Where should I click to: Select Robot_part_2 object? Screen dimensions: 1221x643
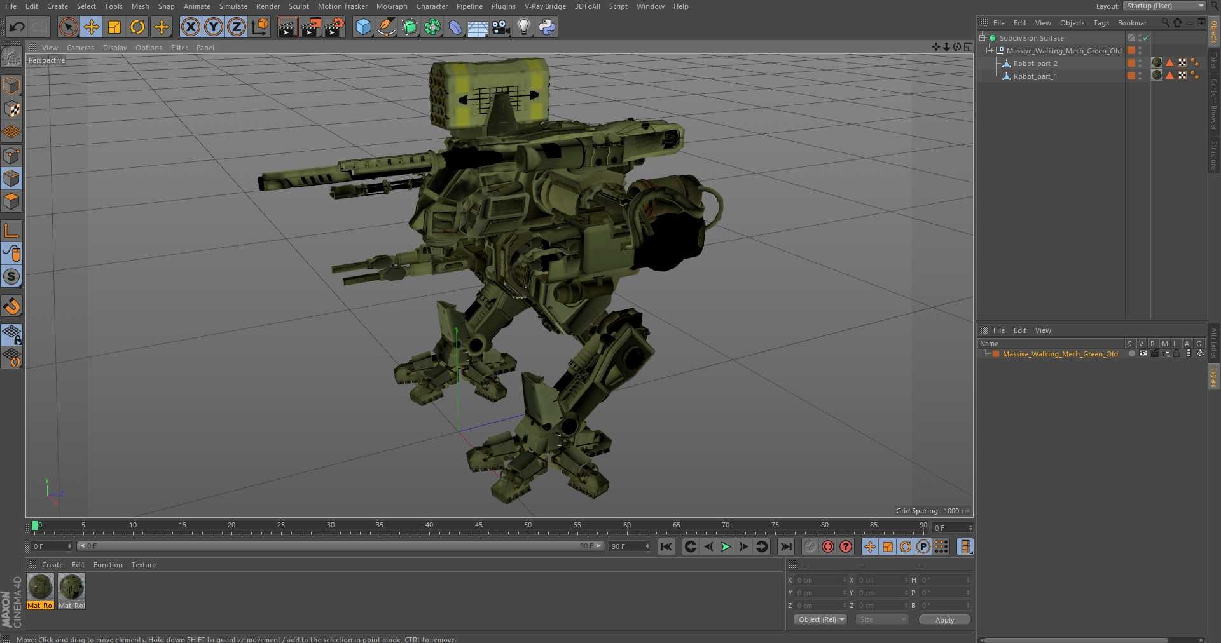tap(1035, 64)
